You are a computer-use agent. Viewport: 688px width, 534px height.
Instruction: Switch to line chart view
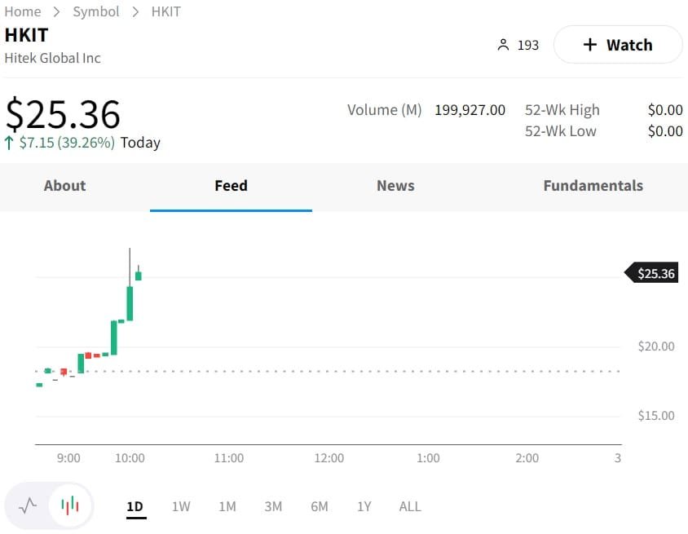click(x=28, y=505)
